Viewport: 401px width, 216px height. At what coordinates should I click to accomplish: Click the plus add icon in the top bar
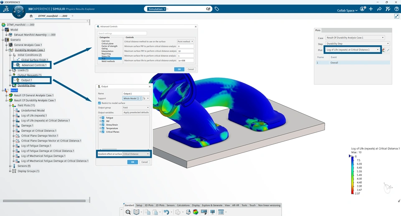371,9
